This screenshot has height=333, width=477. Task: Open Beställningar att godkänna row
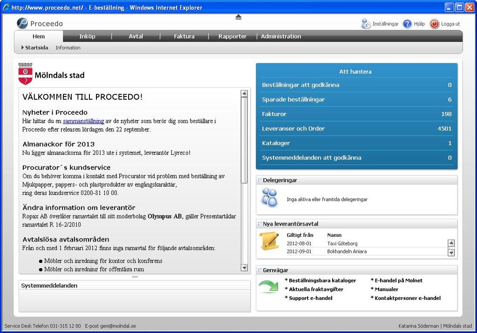357,85
